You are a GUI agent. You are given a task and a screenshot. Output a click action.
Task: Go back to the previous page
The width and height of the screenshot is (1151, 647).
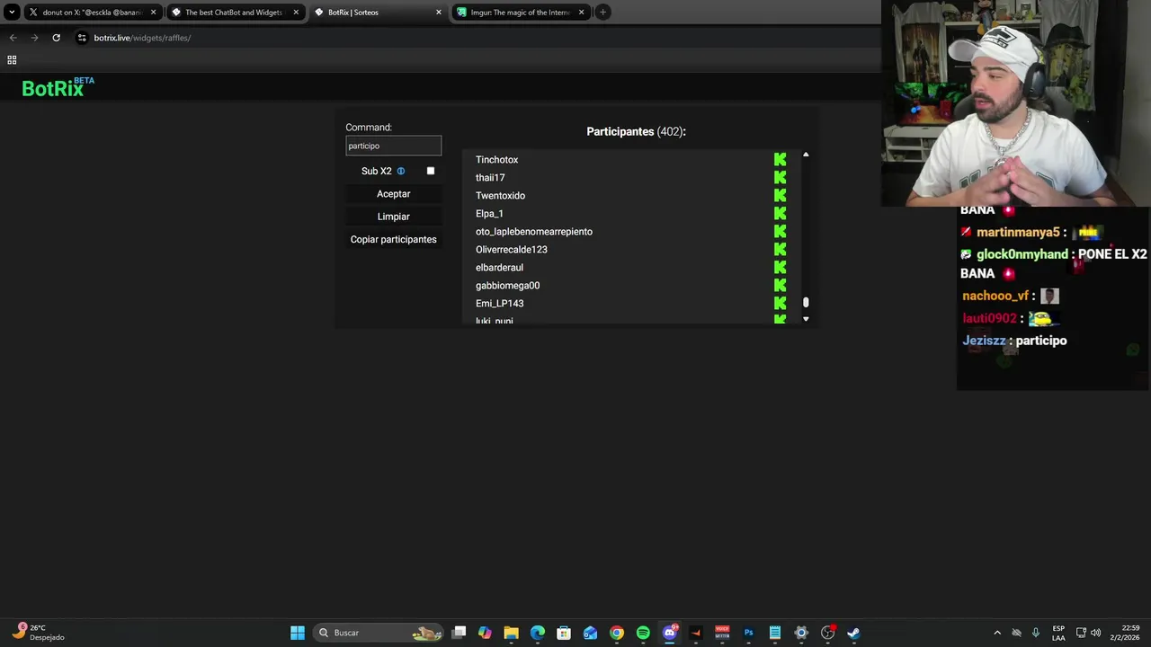click(13, 38)
